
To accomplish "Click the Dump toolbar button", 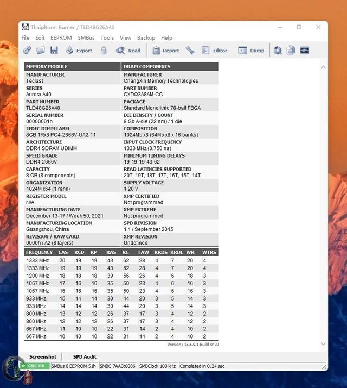I will click(x=251, y=51).
